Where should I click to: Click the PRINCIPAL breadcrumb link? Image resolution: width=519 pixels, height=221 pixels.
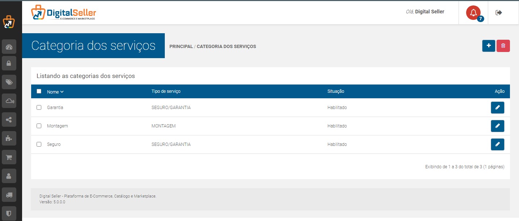click(181, 47)
